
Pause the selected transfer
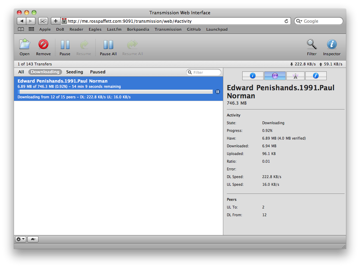(x=65, y=47)
